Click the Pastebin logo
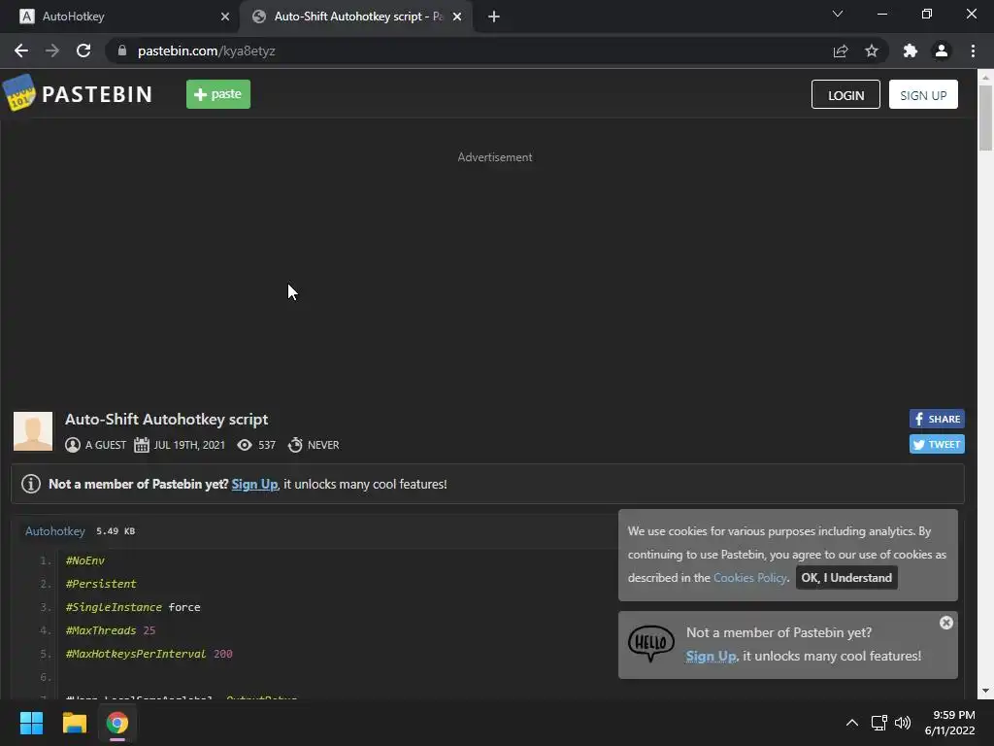The height and width of the screenshot is (746, 994). pos(78,94)
